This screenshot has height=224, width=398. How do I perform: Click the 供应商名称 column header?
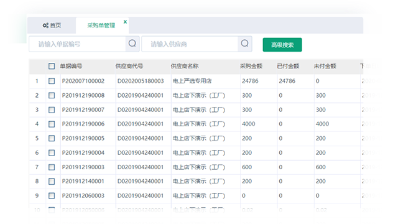click(185, 67)
